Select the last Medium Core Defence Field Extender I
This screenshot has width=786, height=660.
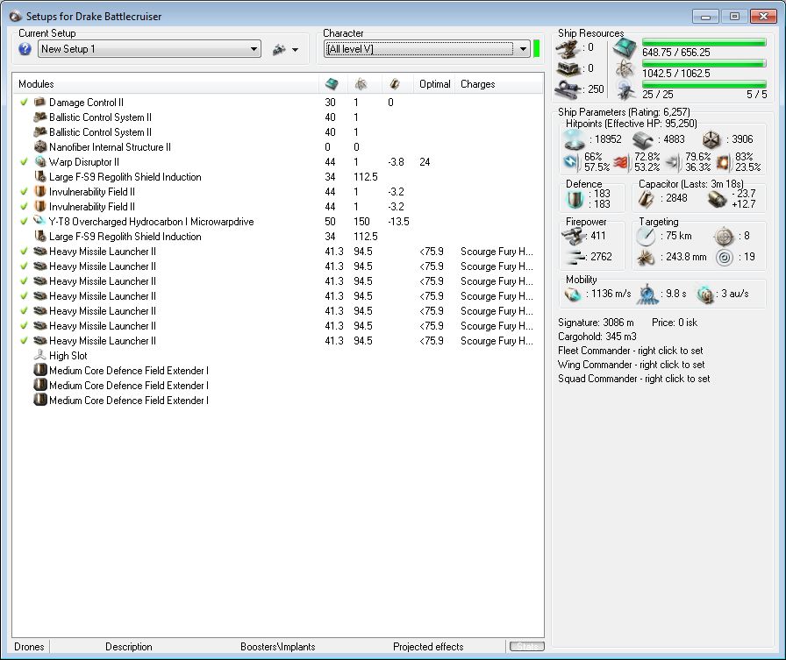coord(278,400)
